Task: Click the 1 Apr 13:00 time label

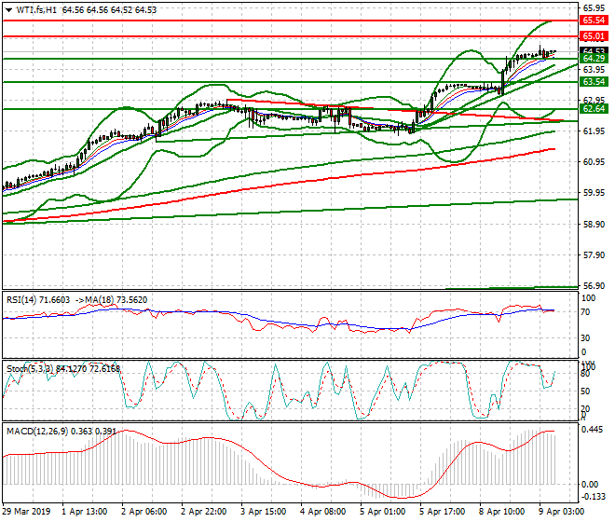Action: (84, 512)
